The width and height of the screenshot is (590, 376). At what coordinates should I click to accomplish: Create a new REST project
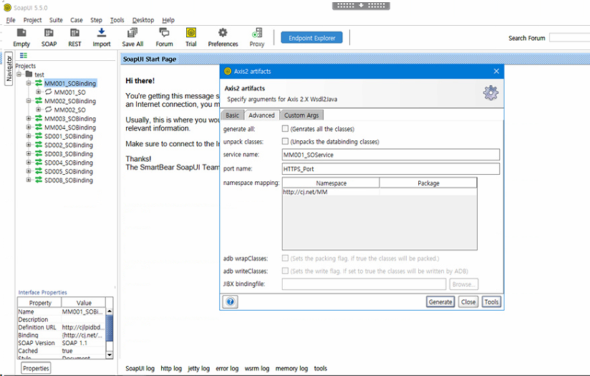[x=74, y=38]
